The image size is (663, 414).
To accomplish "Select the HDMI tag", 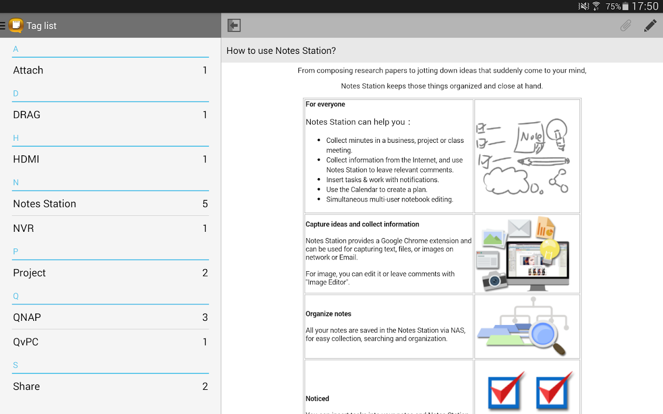I will click(110, 159).
